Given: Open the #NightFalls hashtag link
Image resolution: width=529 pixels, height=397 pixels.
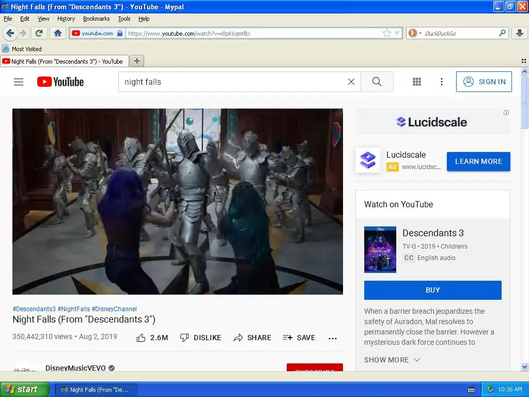Looking at the screenshot, I should click(x=74, y=309).
